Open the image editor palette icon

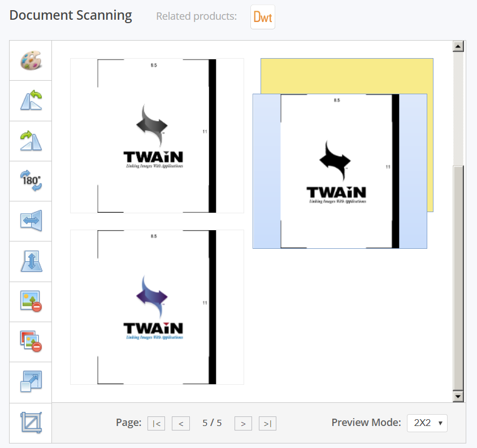[x=31, y=61]
